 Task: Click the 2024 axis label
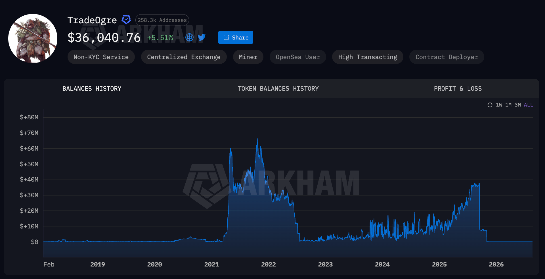[x=382, y=264]
